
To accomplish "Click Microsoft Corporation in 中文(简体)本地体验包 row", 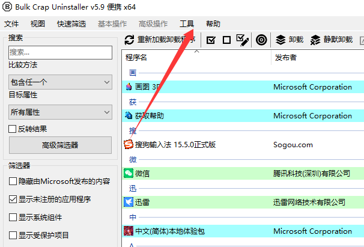I will [x=312, y=231].
